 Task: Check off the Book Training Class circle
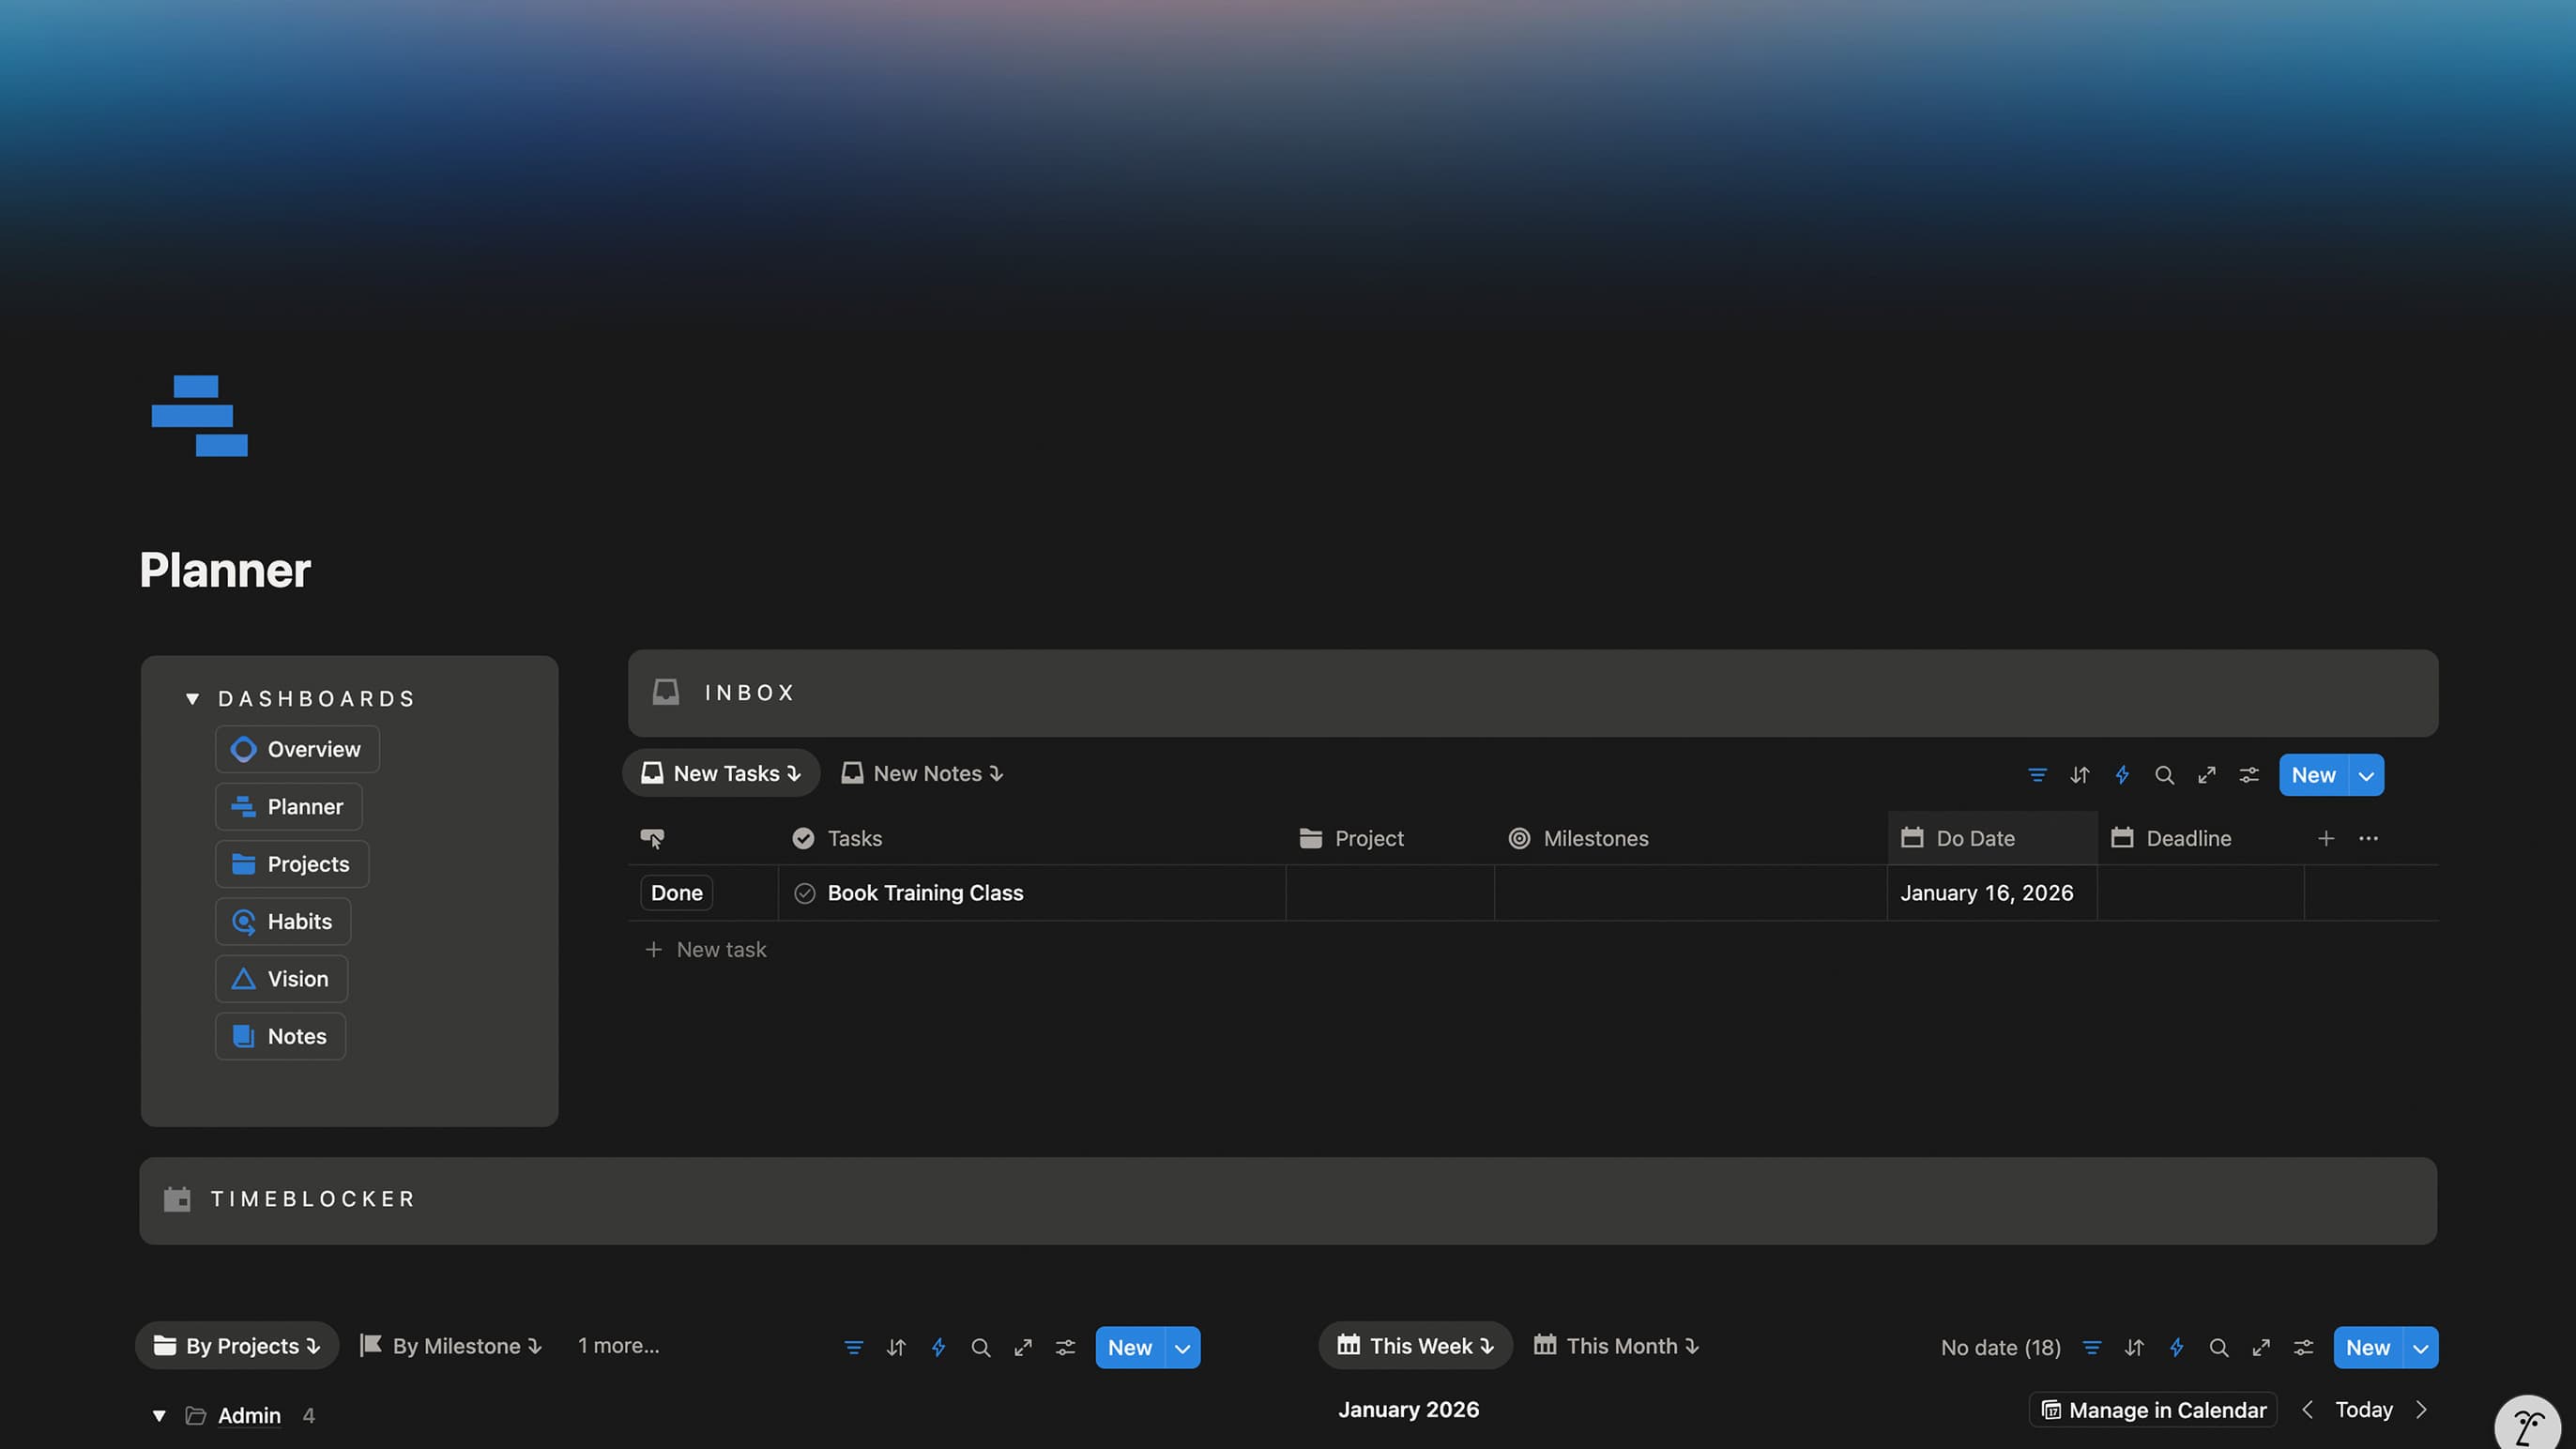point(804,893)
